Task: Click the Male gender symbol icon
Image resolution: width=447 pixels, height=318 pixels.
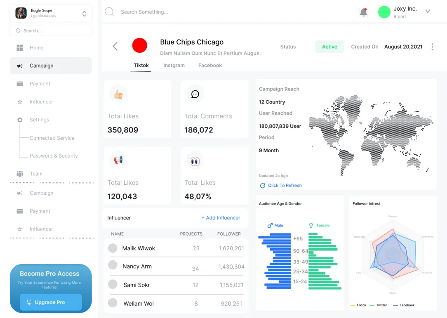Action: 270,225
